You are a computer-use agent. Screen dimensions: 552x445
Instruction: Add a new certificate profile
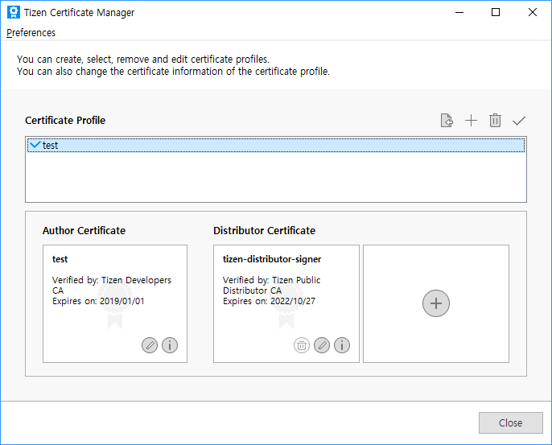click(x=471, y=121)
